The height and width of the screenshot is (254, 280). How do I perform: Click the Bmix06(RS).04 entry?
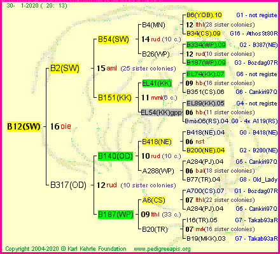click(x=207, y=121)
